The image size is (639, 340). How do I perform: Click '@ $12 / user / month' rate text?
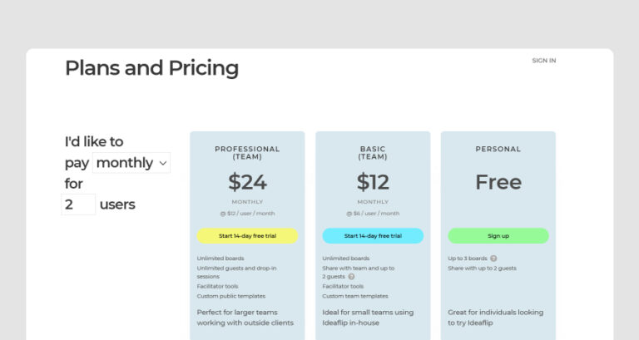pyautogui.click(x=247, y=214)
